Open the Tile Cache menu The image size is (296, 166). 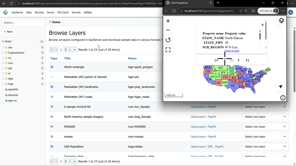[x=63, y=12]
